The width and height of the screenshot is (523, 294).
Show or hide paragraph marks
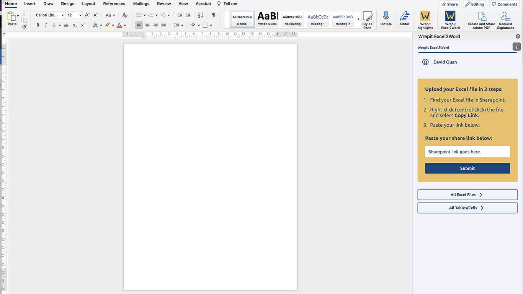click(213, 15)
